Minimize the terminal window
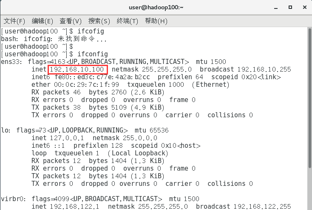This screenshot has width=312, height=210. click(x=276, y=8)
